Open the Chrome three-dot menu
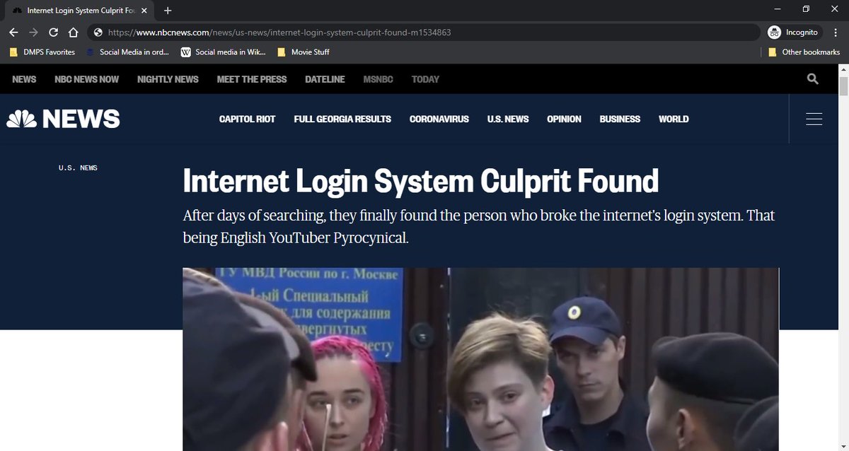849x451 pixels. [834, 33]
